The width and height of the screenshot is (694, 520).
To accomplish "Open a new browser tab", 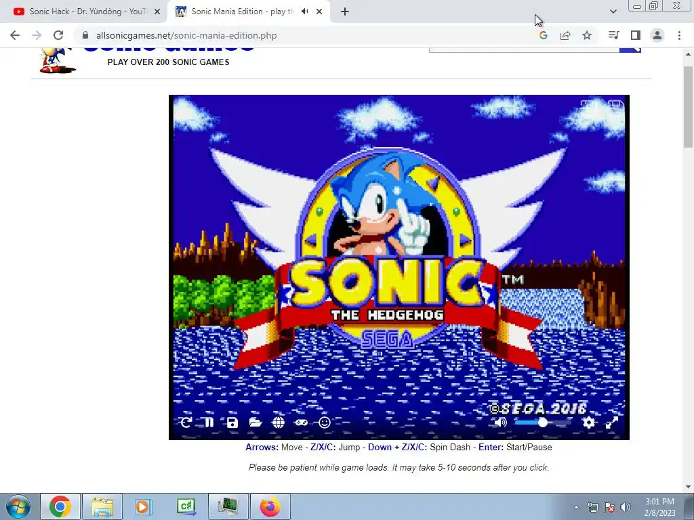I will pos(345,12).
